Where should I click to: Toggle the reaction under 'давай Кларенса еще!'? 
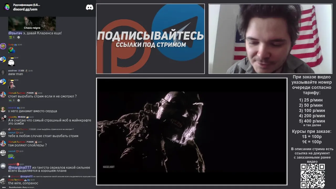tap(12, 37)
